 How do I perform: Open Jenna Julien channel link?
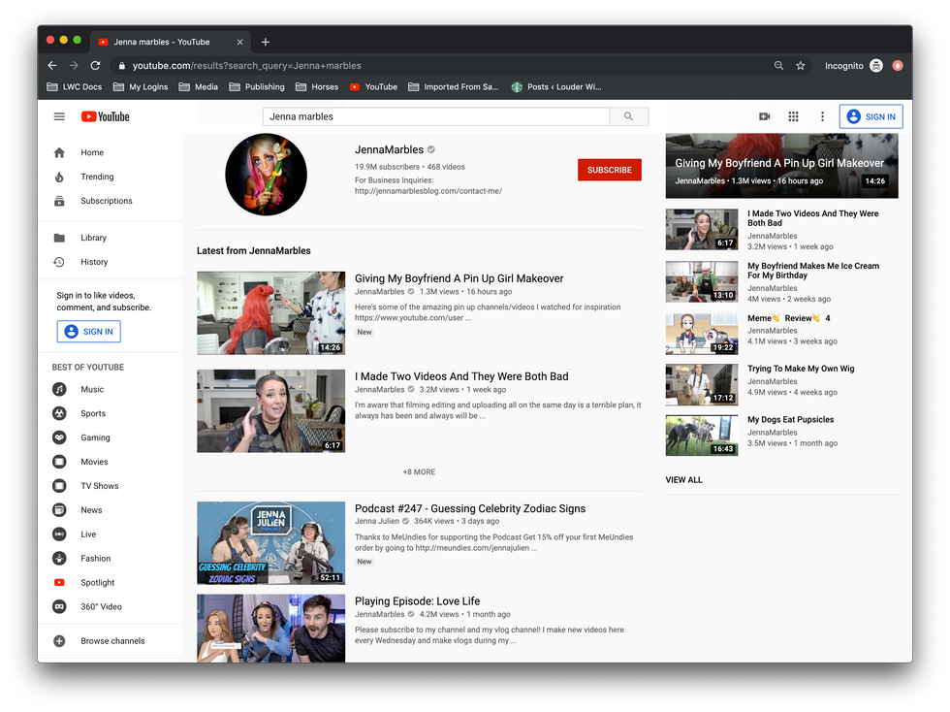point(377,521)
